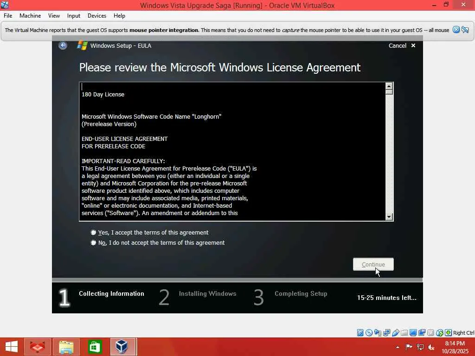Image resolution: width=475 pixels, height=356 pixels.
Task: Open the File menu
Action: tap(8, 16)
